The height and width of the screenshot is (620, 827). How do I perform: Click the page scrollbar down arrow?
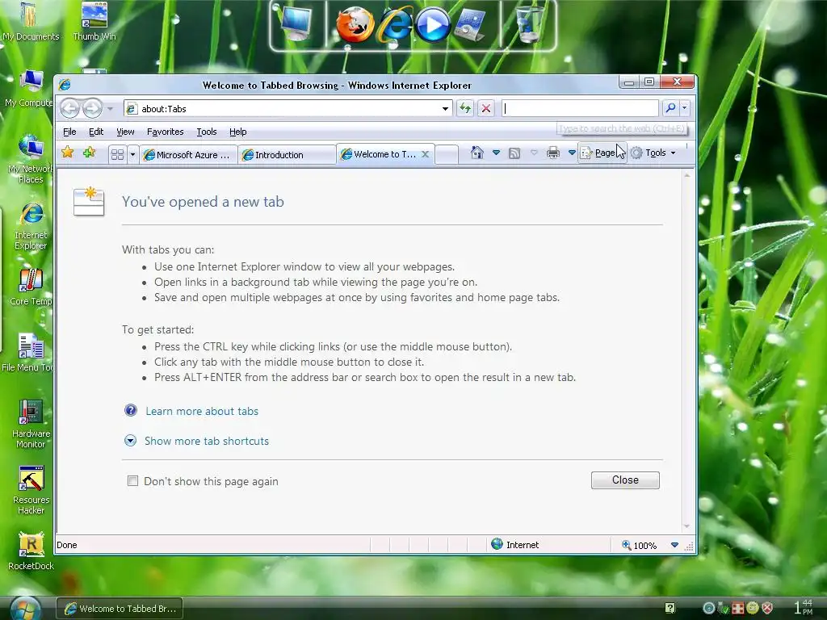point(686,526)
